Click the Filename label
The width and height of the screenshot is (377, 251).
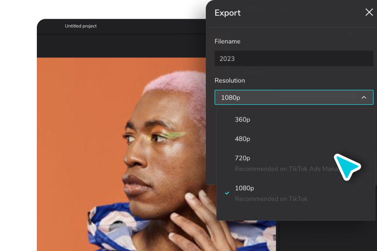(227, 41)
